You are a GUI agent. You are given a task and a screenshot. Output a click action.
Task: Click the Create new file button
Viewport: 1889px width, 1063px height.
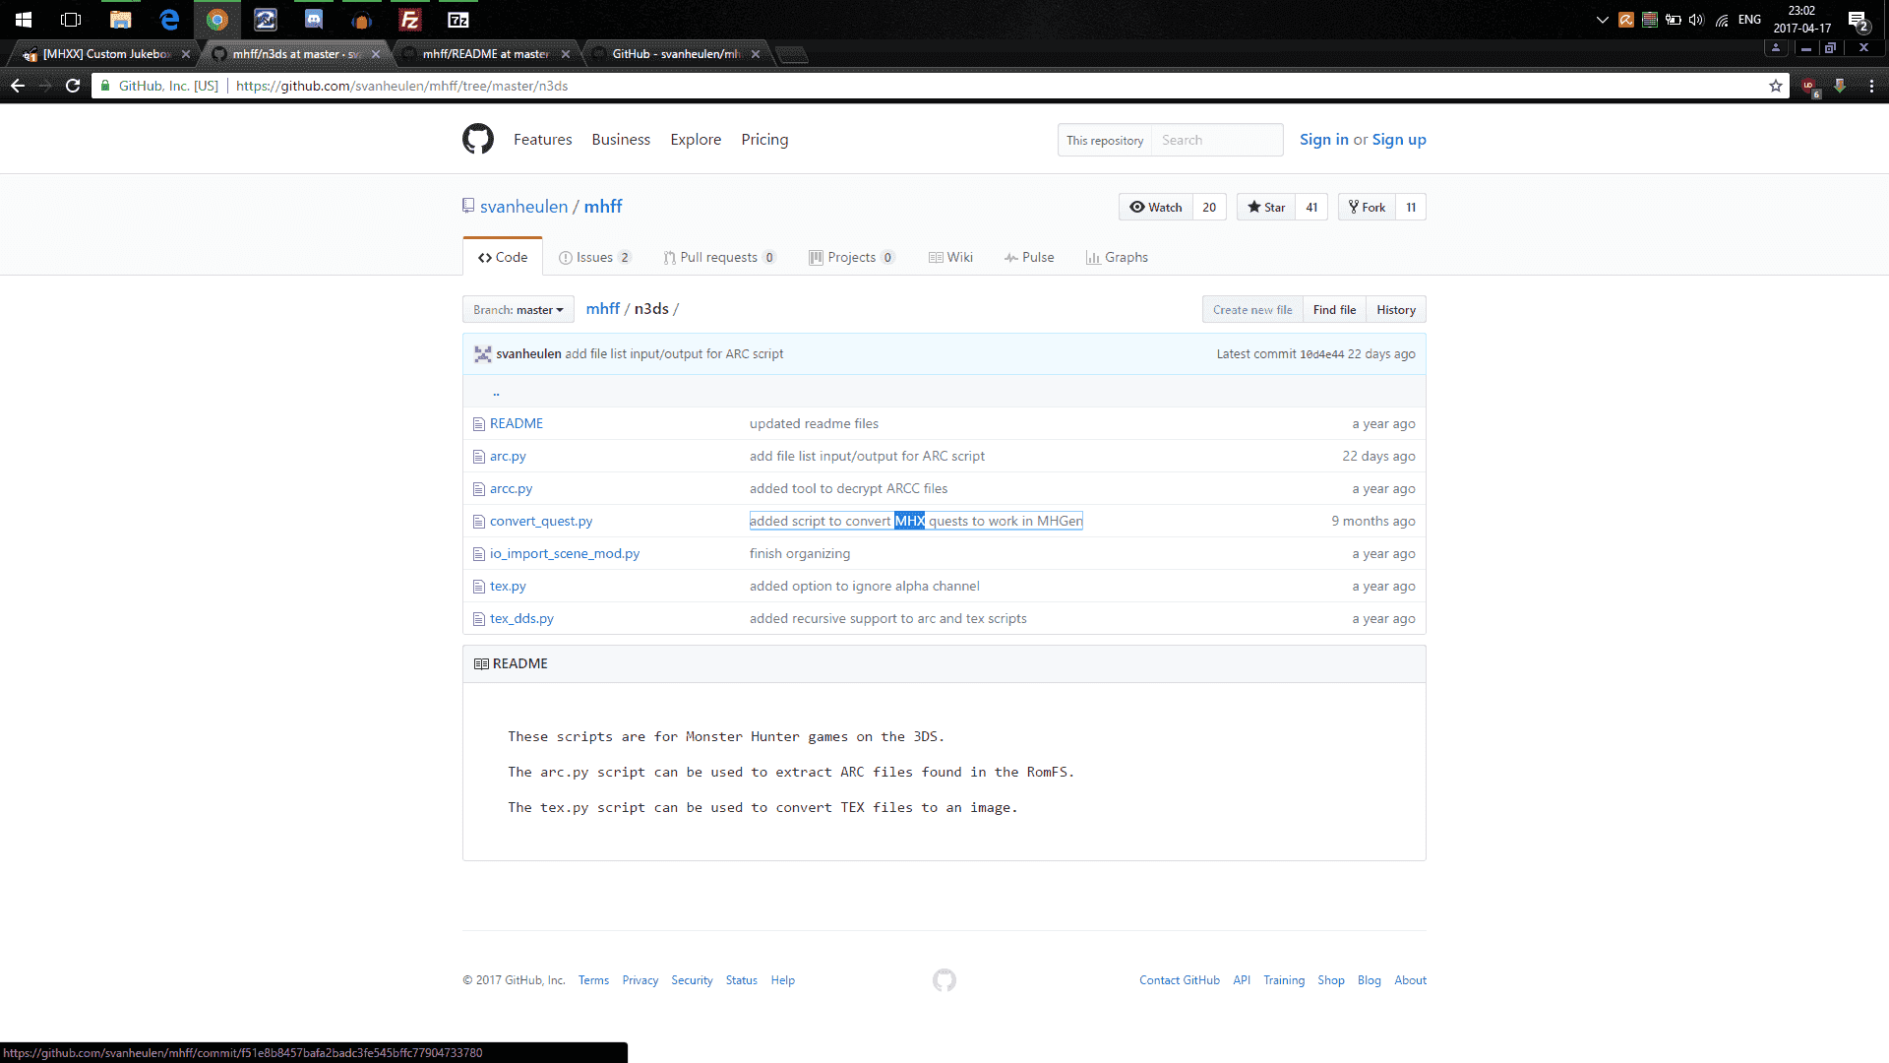click(1252, 309)
